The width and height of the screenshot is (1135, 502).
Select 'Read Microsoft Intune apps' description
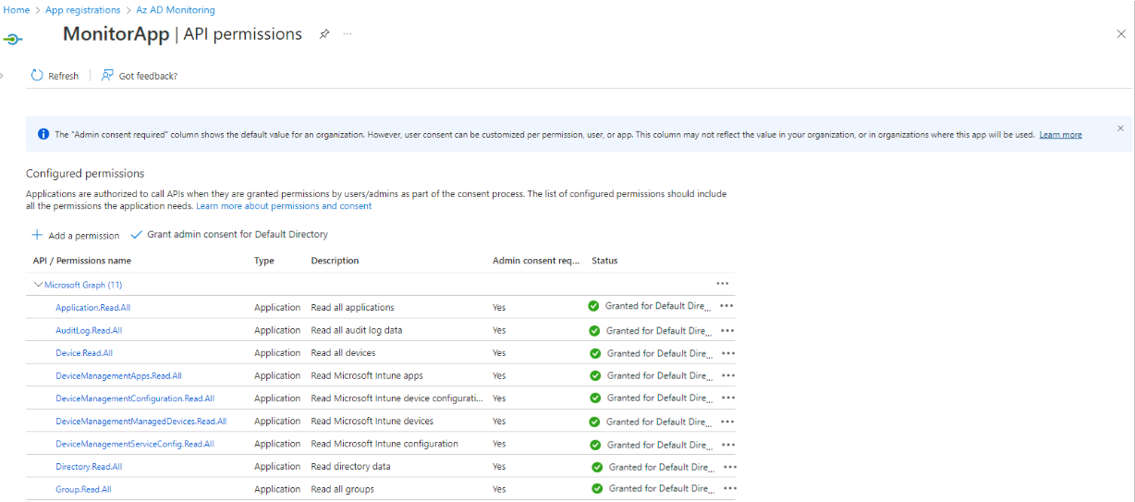367,375
